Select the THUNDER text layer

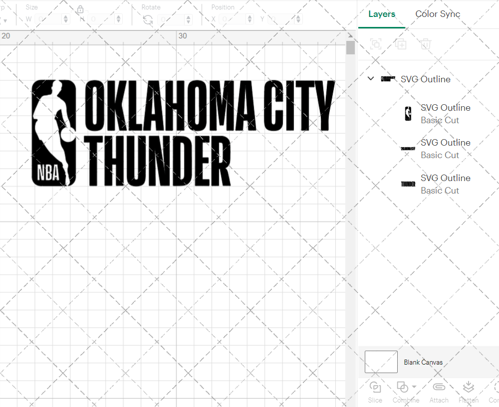446,184
